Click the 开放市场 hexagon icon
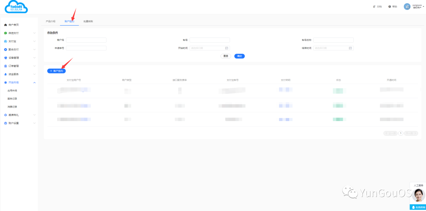The height and width of the screenshot is (211, 426). (x=6, y=82)
